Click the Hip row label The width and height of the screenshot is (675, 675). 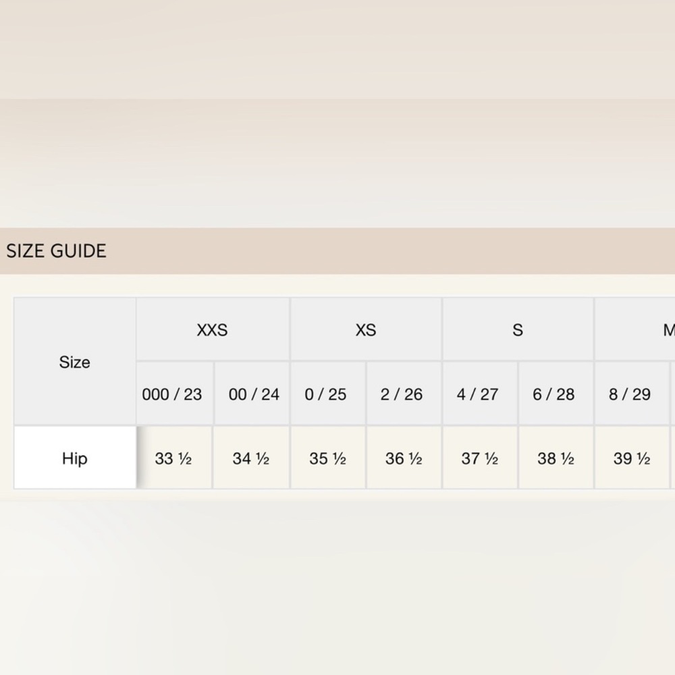click(75, 458)
